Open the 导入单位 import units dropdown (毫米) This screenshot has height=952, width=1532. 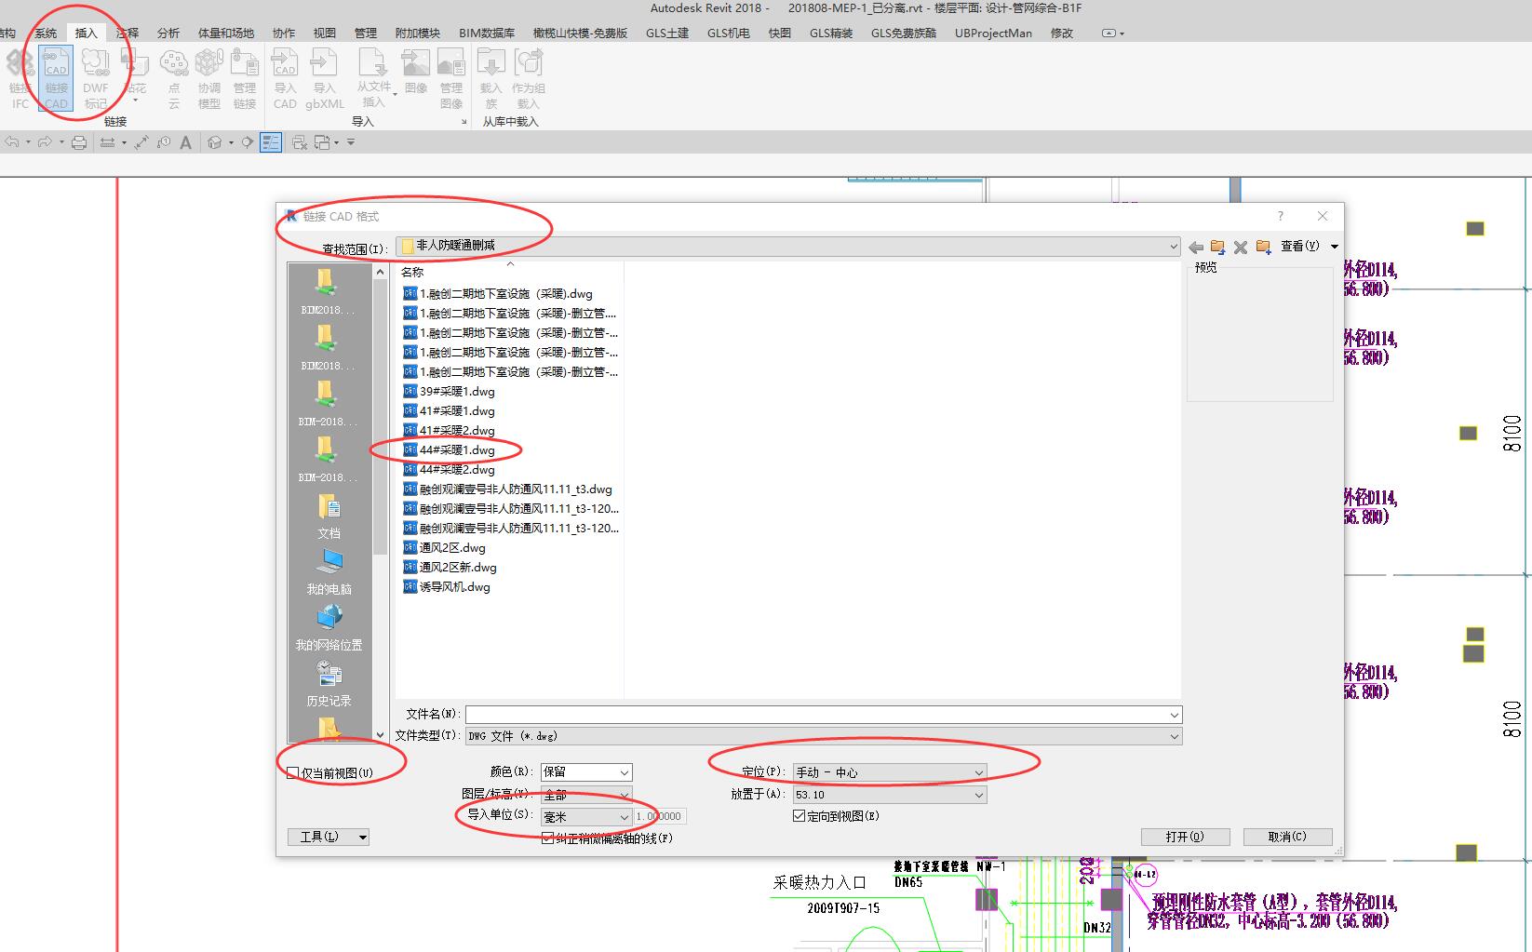[x=586, y=817]
